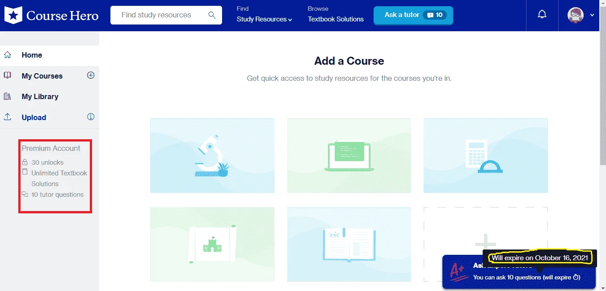
Task: Open Upload in sidebar
Action: coord(34,117)
